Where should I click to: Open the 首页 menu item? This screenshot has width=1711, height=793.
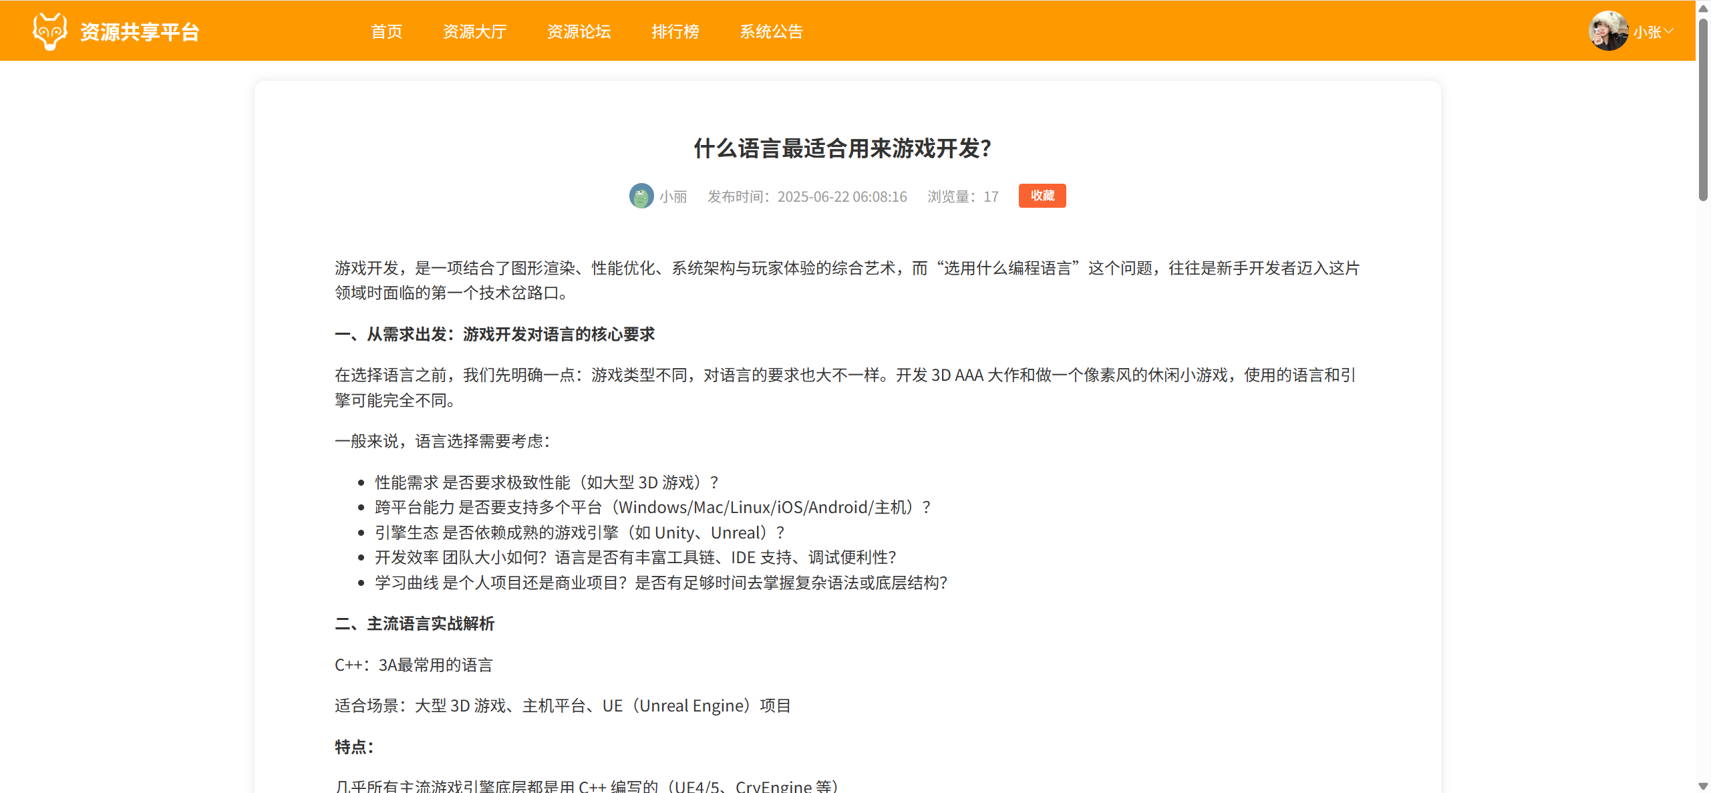(x=386, y=31)
